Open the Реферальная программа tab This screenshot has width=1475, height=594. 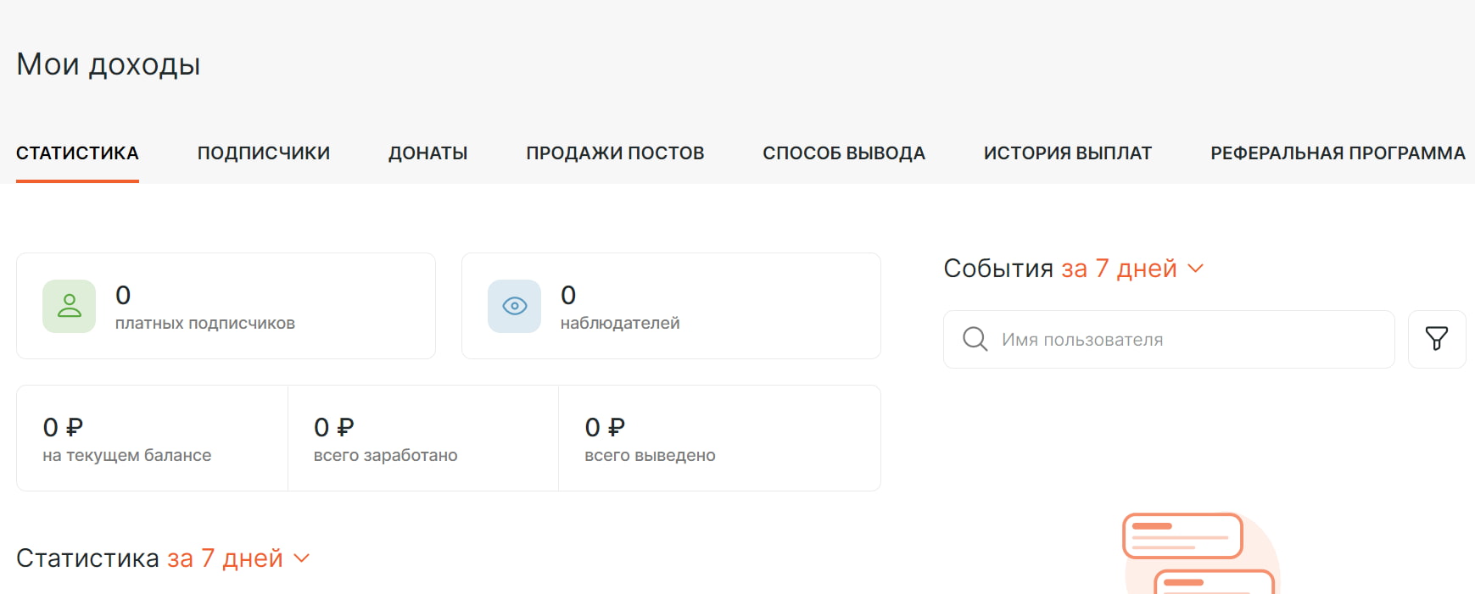pos(1338,153)
